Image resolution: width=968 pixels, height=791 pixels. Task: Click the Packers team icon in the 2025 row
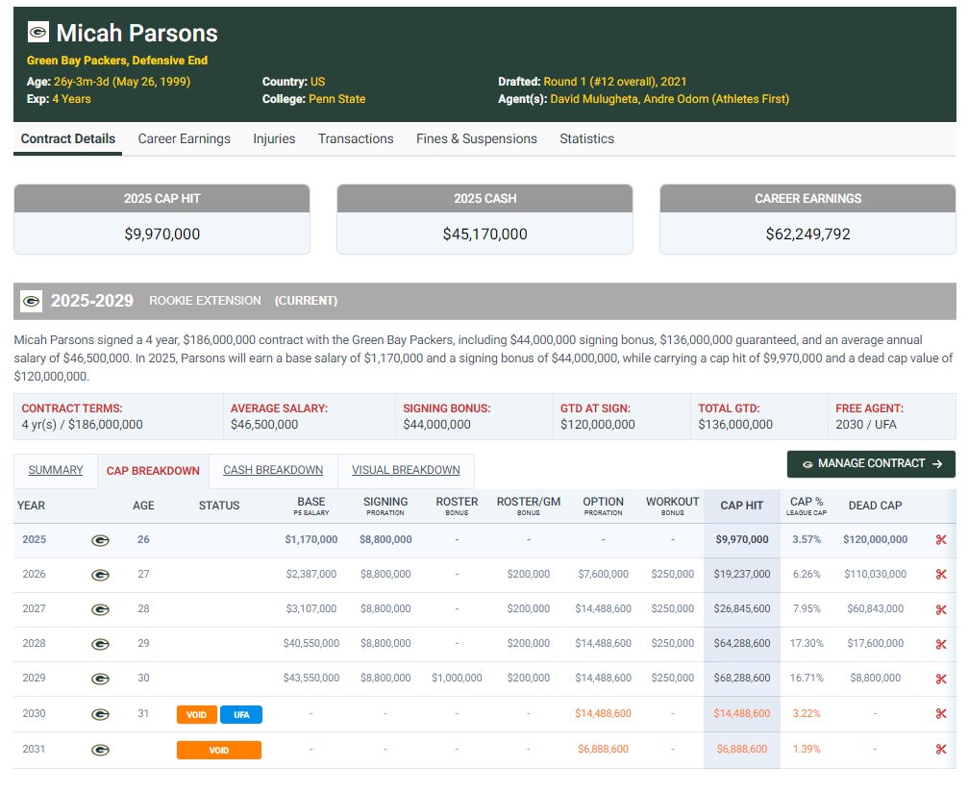pos(100,540)
